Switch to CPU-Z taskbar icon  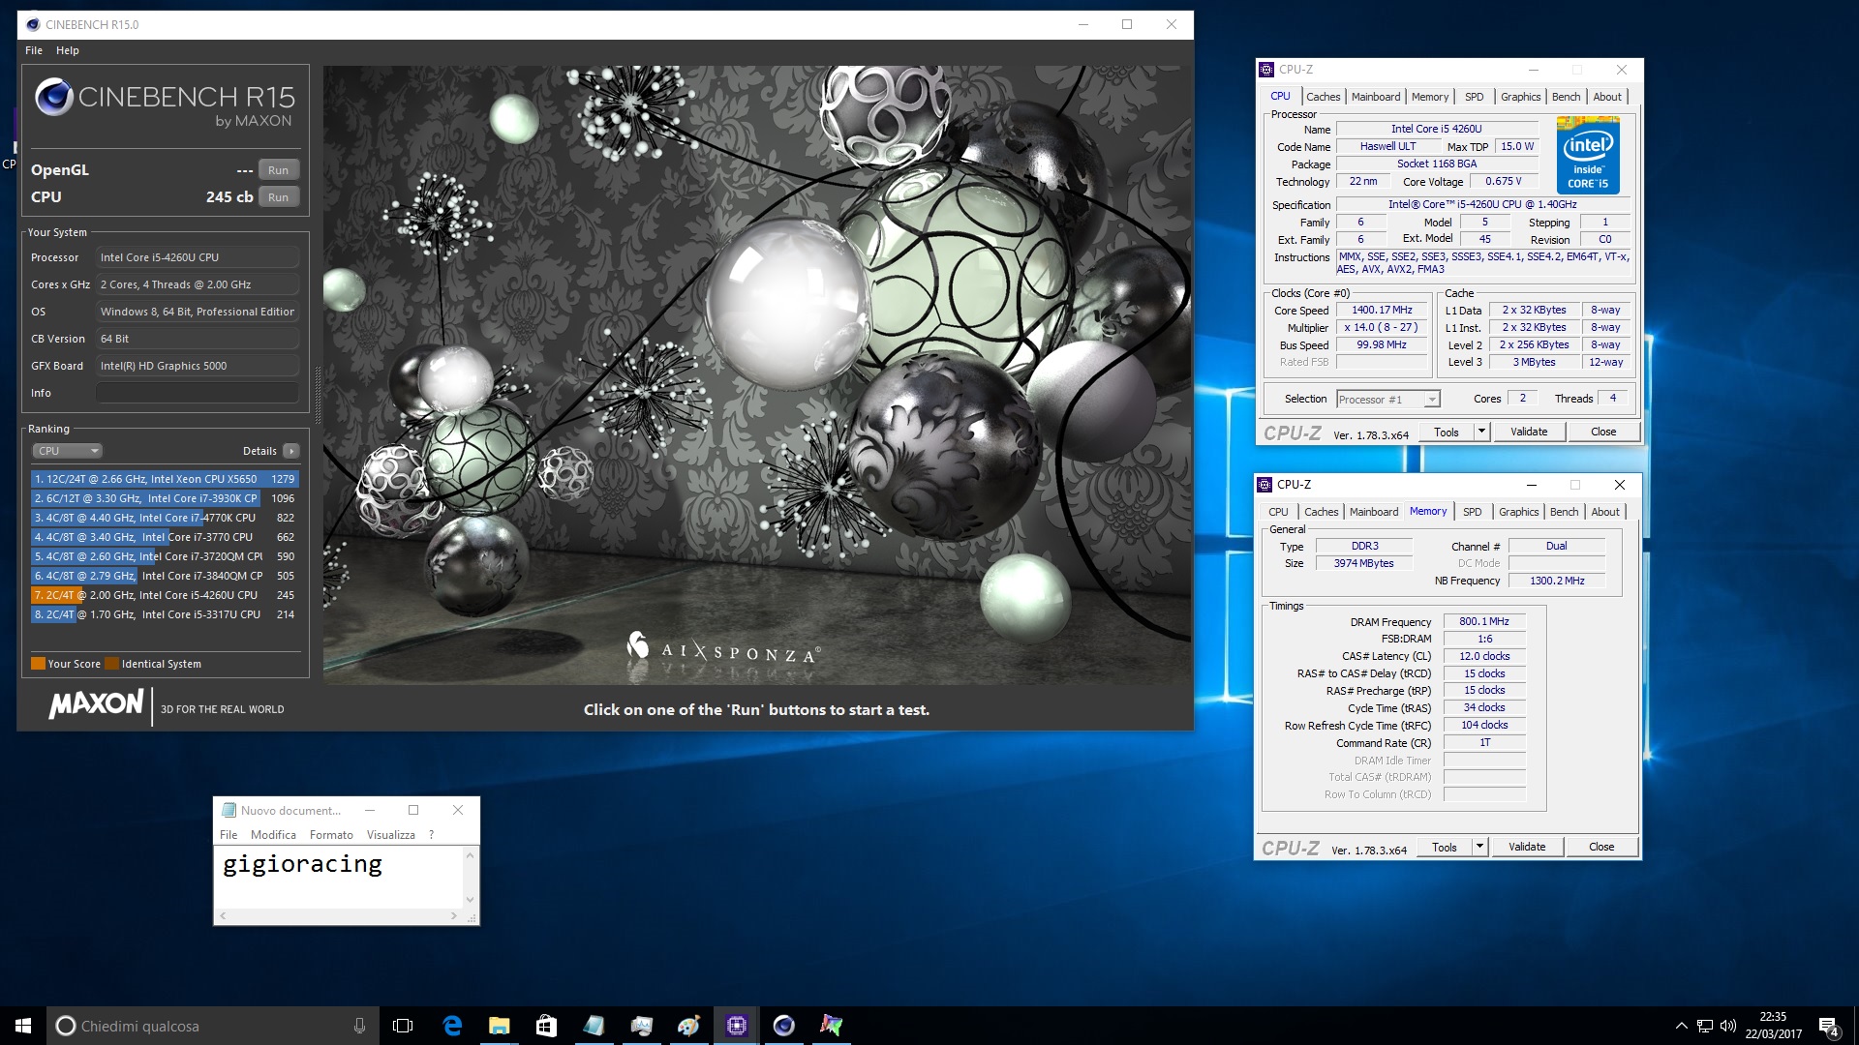[x=736, y=1026]
